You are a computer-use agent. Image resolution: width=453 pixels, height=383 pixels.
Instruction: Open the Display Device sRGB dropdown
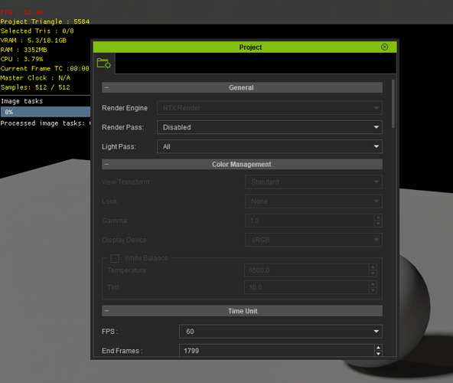tap(314, 240)
